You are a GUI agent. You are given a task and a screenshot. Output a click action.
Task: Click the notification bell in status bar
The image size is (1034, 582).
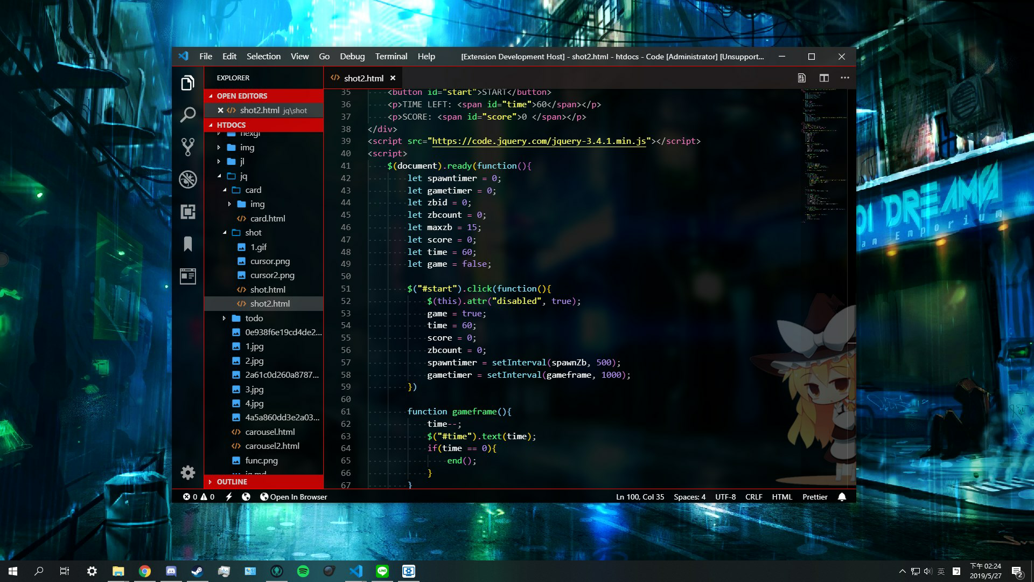pos(842,497)
